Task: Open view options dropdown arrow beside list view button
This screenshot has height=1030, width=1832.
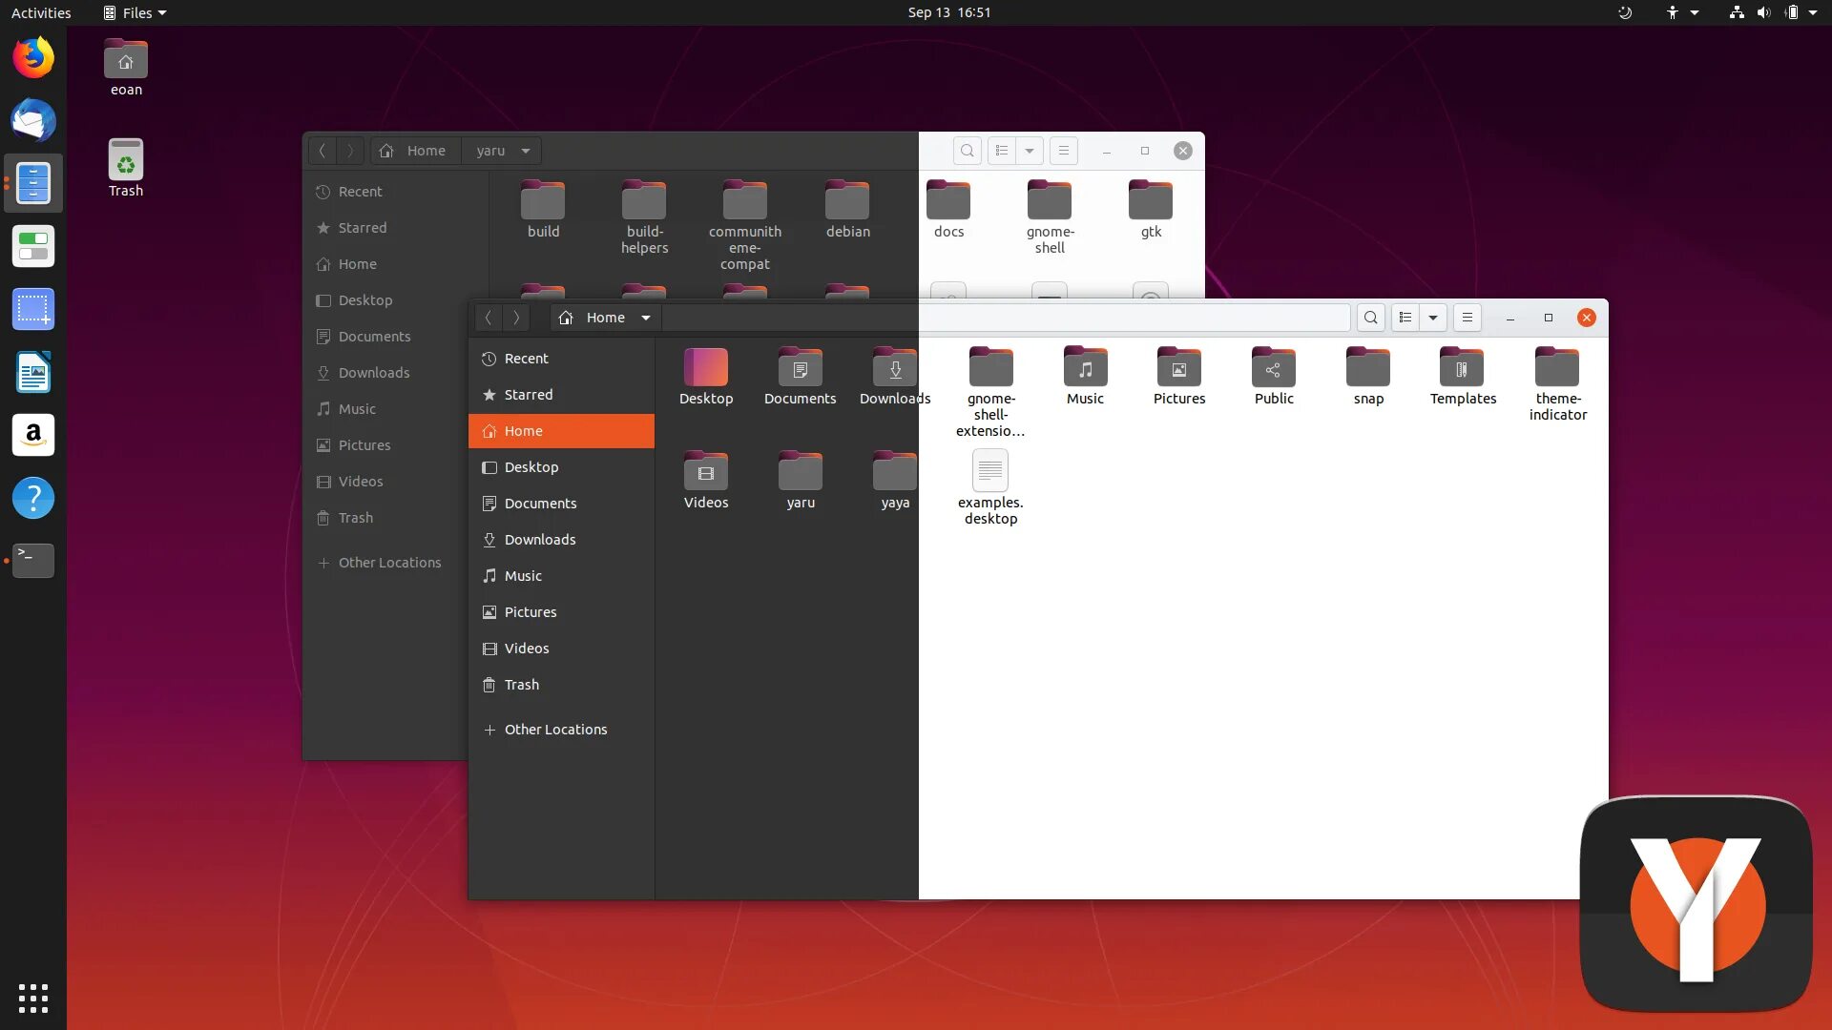Action: click(1433, 318)
